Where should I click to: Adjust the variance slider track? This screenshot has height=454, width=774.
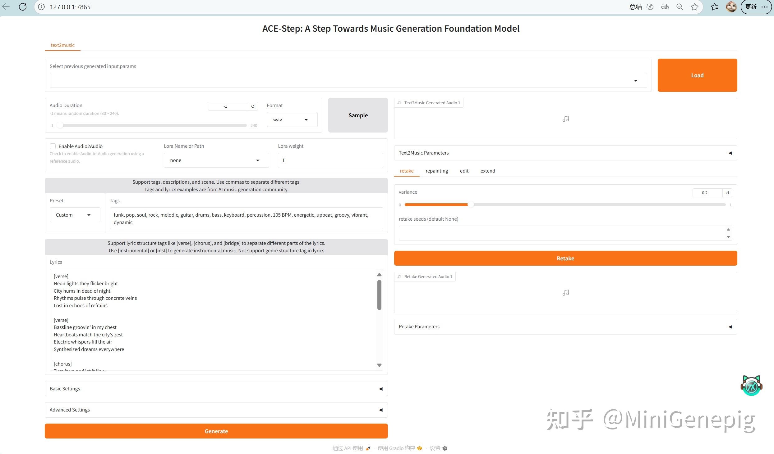pos(565,205)
